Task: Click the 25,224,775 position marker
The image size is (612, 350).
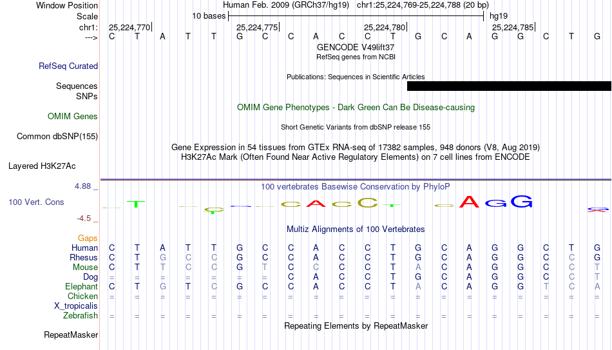Action: [258, 27]
